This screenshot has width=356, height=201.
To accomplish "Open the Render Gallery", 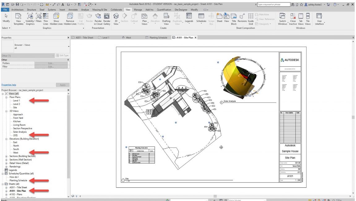I will point(107,19).
